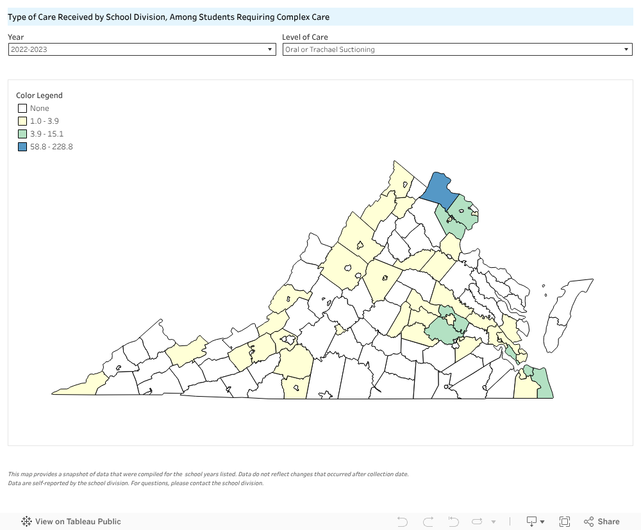Click the dark blue county on the map
This screenshot has height=530, width=641.
tap(438, 189)
